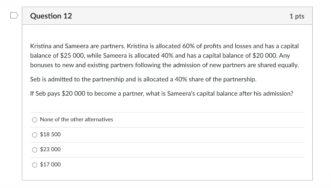
Task: Choose the $18 500 radio button
Action: (35, 135)
